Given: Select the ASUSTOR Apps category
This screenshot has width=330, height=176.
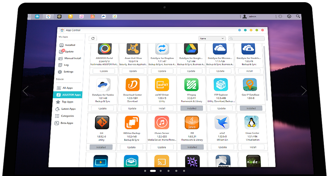Looking at the screenshot, I should tap(68, 95).
